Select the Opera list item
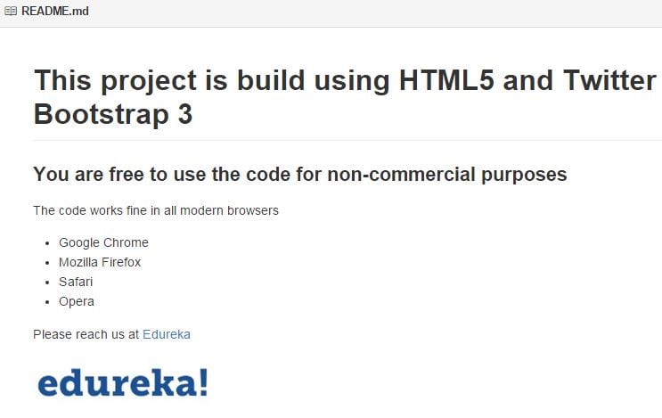Image resolution: width=662 pixels, height=418 pixels. point(77,301)
